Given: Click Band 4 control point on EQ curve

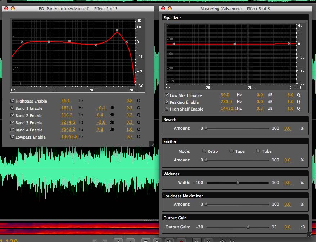Looking at the screenshot, I should tap(117, 30).
